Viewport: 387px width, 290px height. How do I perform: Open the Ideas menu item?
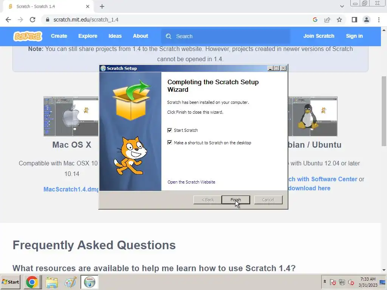coord(115,36)
